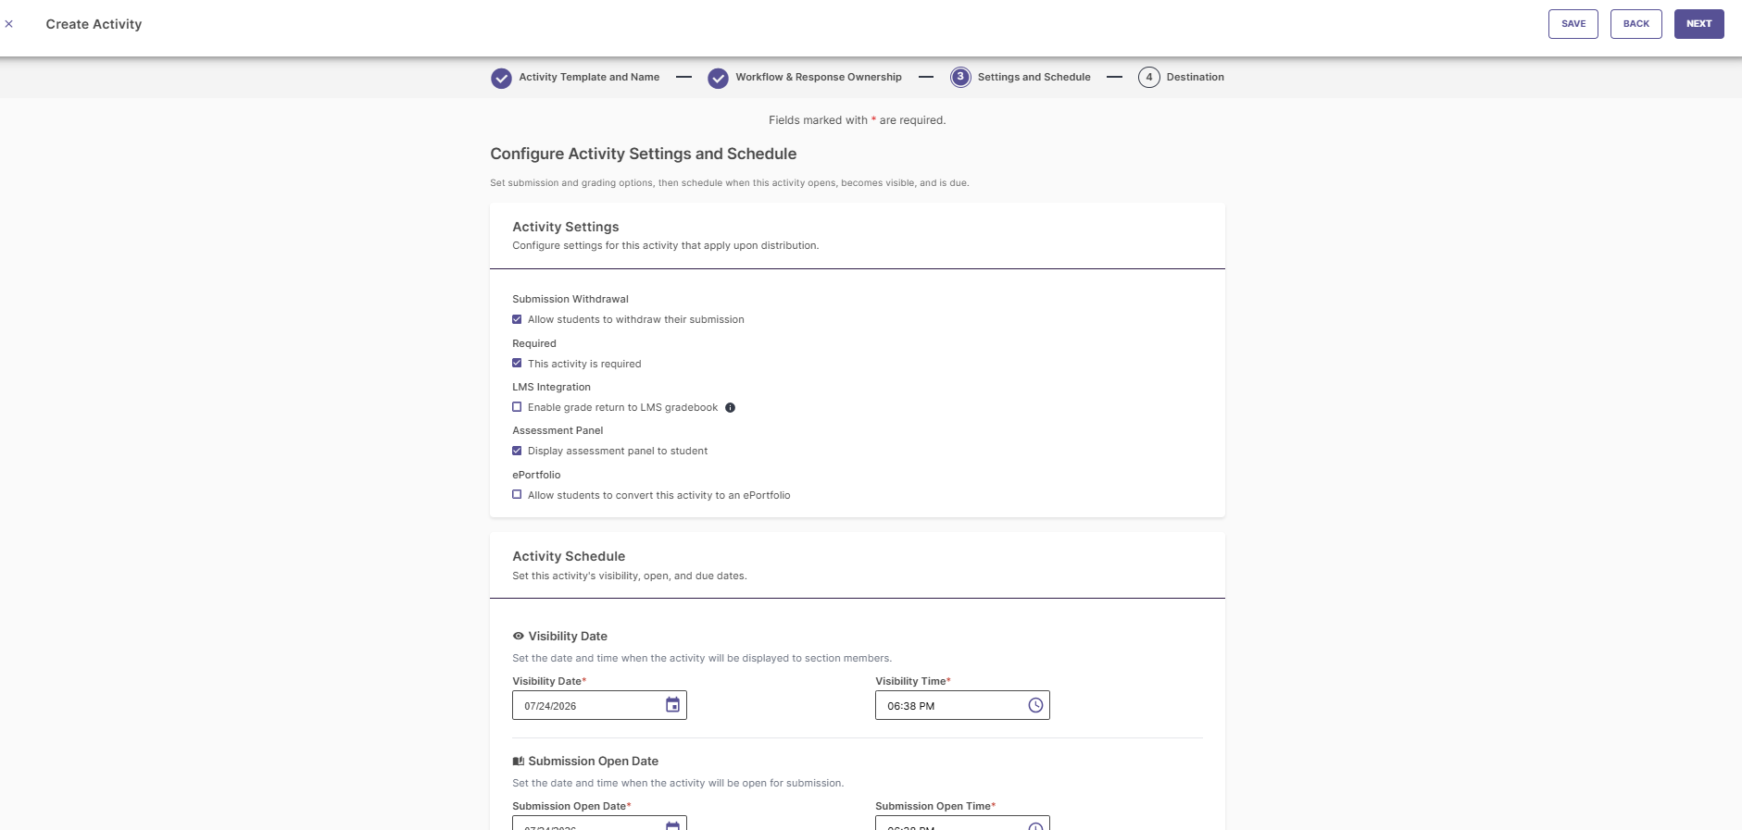Click the ePortfolio section label
Image resolution: width=1742 pixels, height=830 pixels.
click(x=536, y=475)
